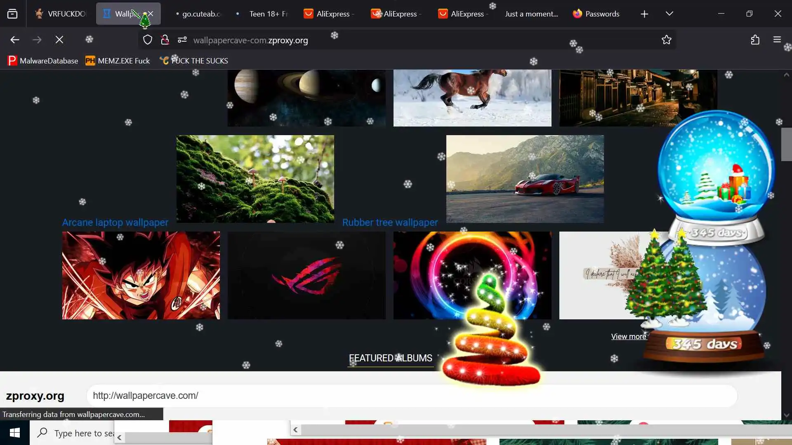Stop loading the current page
Image resolution: width=792 pixels, height=445 pixels.
(x=59, y=40)
